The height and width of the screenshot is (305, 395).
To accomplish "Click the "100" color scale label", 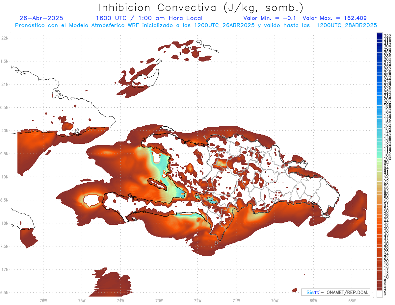I will 387,159.
